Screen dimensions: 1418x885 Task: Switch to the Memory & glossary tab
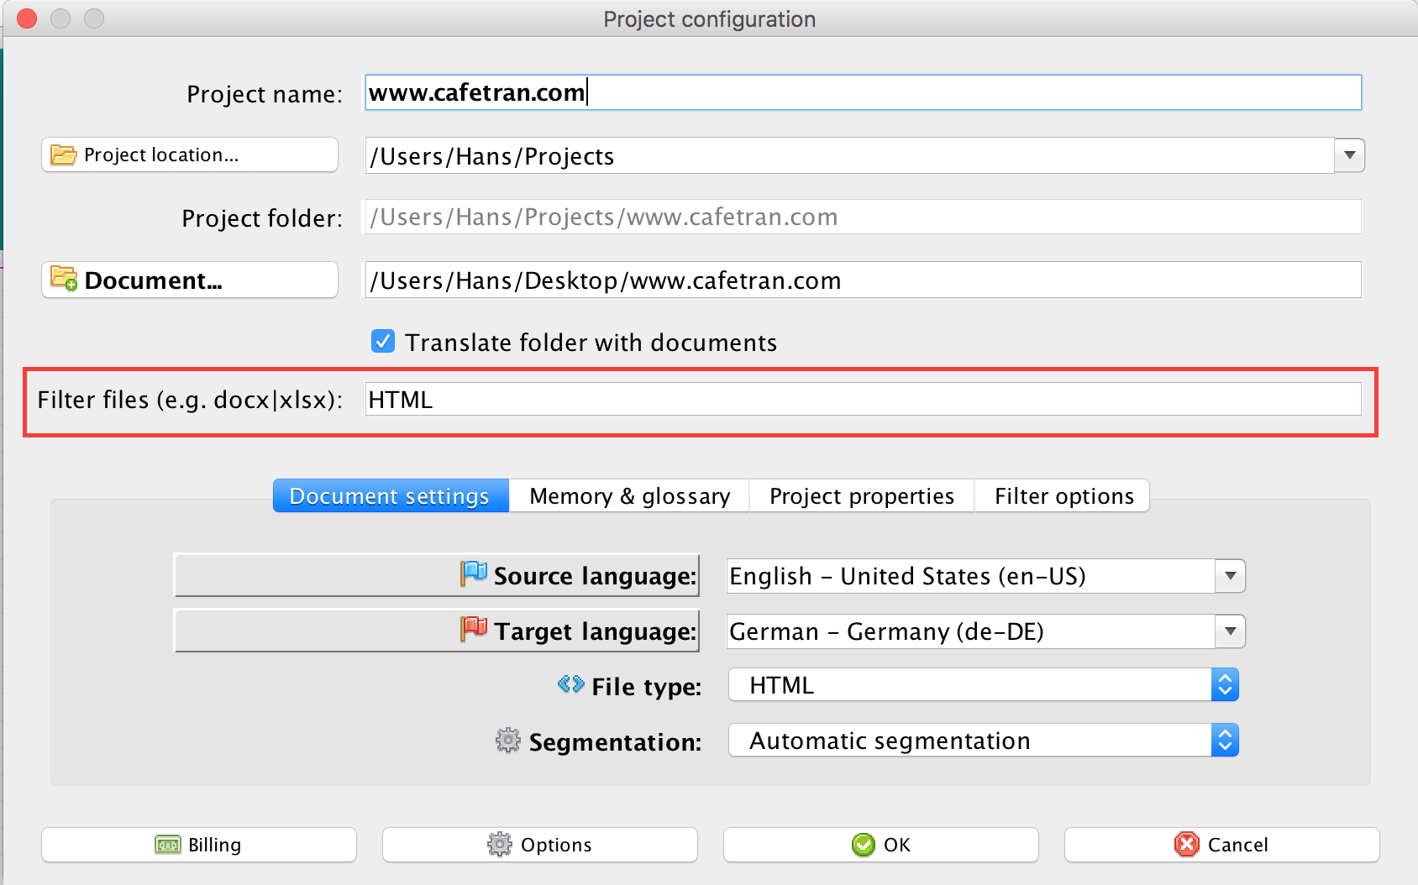[629, 496]
